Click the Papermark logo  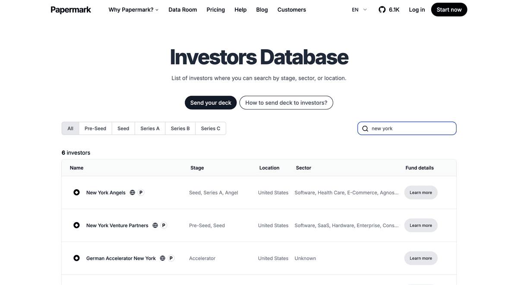[70, 9]
